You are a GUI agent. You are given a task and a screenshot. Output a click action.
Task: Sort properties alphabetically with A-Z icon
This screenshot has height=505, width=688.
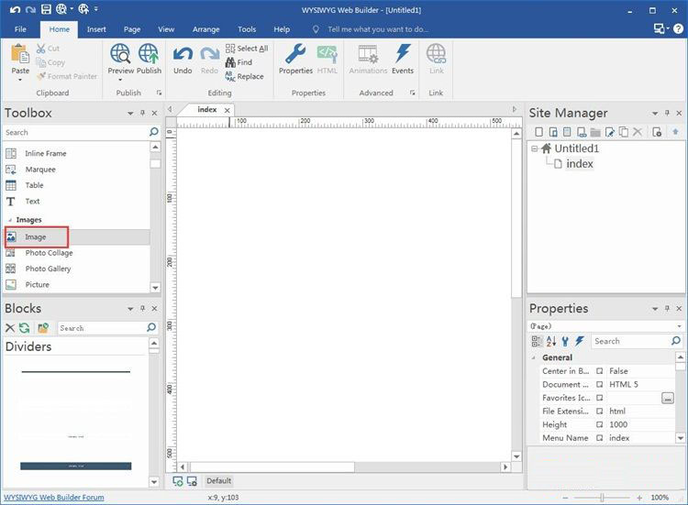click(551, 341)
